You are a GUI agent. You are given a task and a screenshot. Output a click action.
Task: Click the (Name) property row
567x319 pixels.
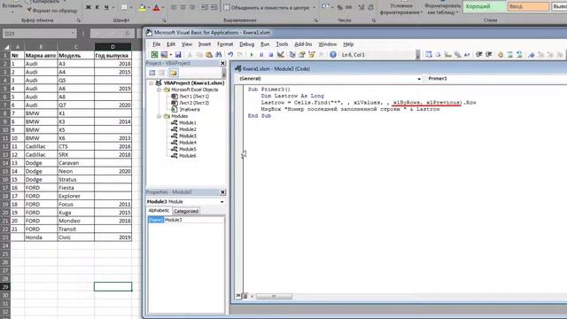[x=186, y=220]
